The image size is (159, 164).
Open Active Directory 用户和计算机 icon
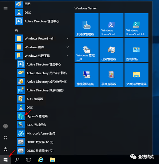click(x=21, y=73)
